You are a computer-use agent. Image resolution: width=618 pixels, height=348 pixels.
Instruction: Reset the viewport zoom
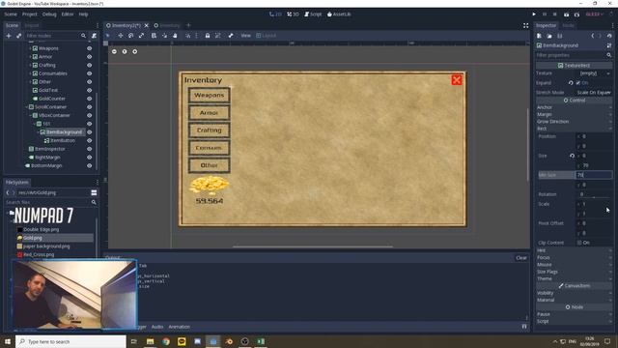tap(125, 51)
